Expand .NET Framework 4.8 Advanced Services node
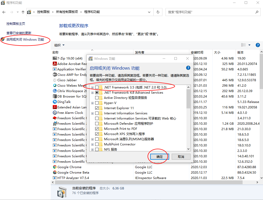The image size is (263, 200). [x=92, y=93]
